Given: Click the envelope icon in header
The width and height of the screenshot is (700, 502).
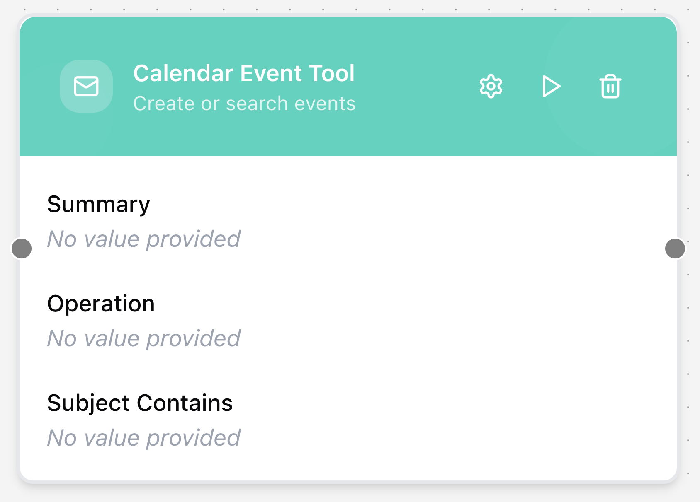Looking at the screenshot, I should click(86, 86).
